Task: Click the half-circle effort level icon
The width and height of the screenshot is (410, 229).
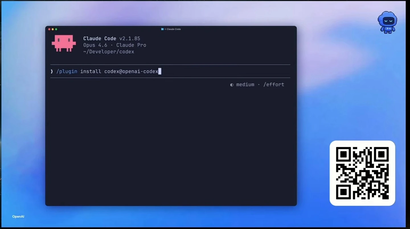Action: (232, 85)
